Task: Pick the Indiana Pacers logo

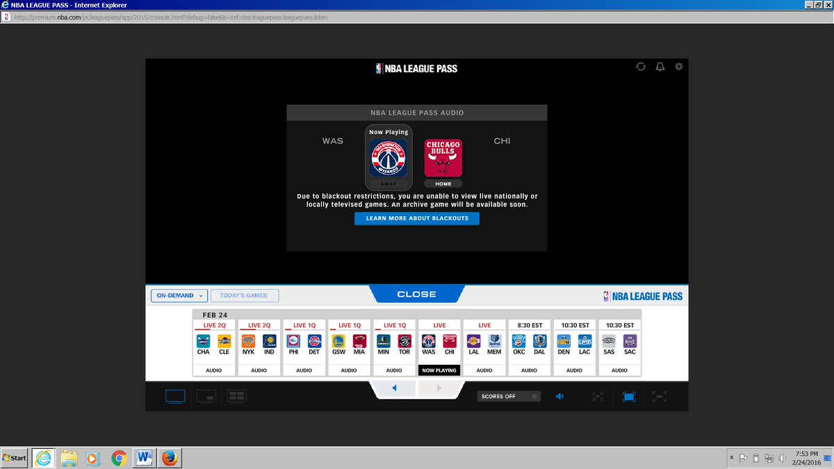Action: [269, 341]
